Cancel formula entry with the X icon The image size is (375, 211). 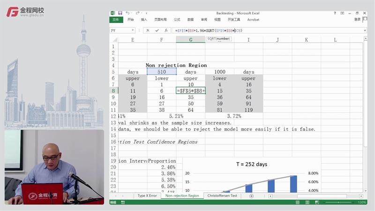pos(148,30)
